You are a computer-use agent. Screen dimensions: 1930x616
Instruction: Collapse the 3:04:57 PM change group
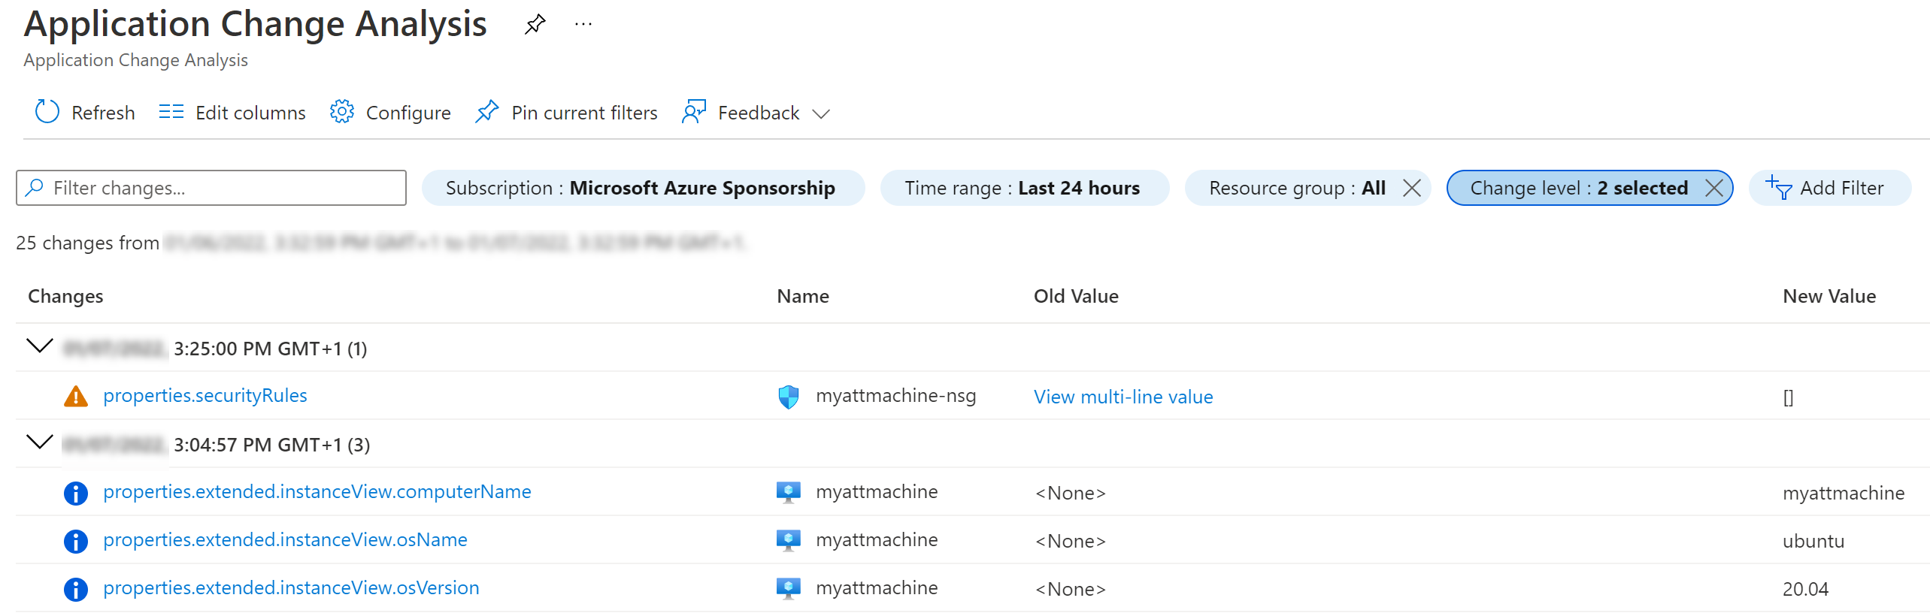click(x=40, y=442)
